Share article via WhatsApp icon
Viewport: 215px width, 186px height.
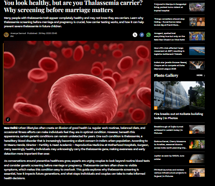[x=148, y=35]
